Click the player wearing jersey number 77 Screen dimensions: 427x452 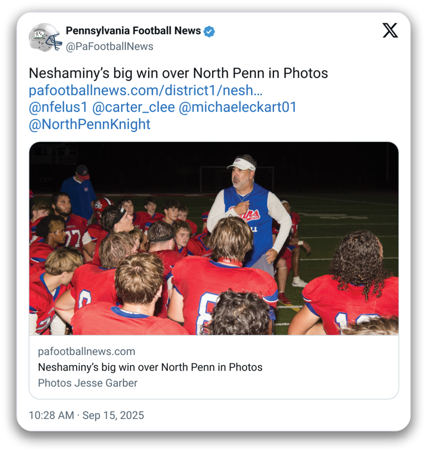[x=70, y=225]
